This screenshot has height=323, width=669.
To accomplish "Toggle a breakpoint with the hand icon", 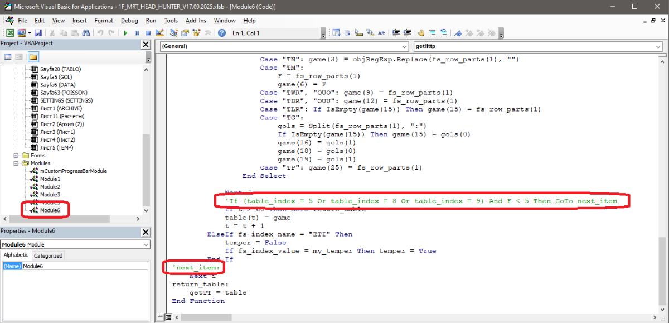I will tap(421, 33).
